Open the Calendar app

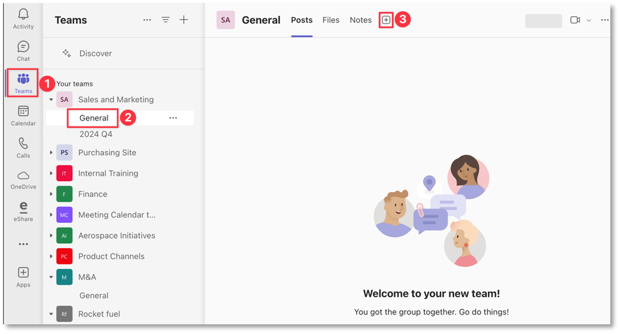pos(23,116)
